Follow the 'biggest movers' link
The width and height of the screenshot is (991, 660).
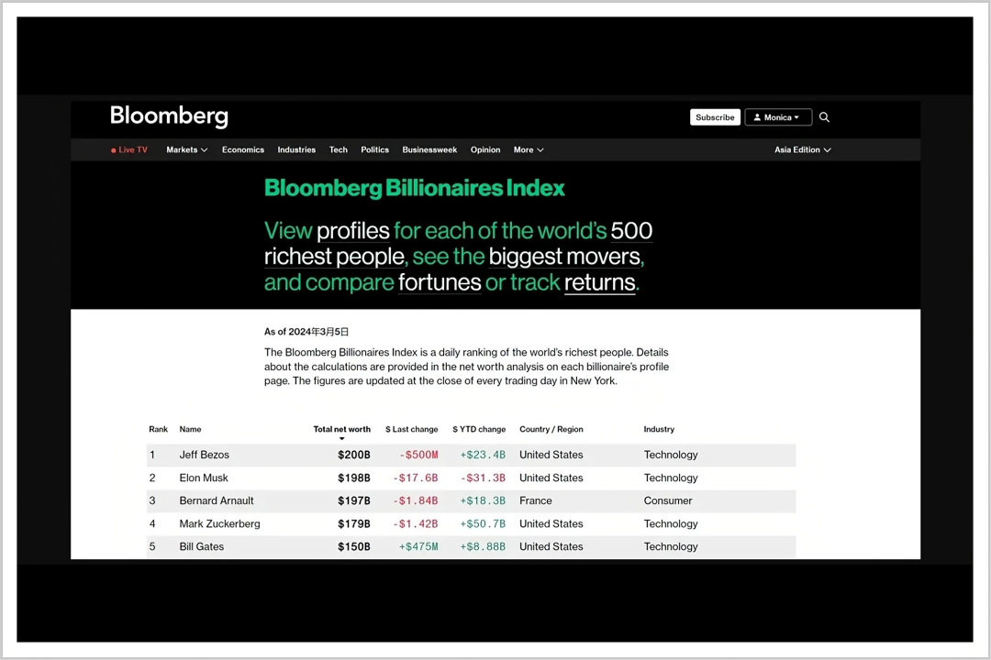pos(564,257)
